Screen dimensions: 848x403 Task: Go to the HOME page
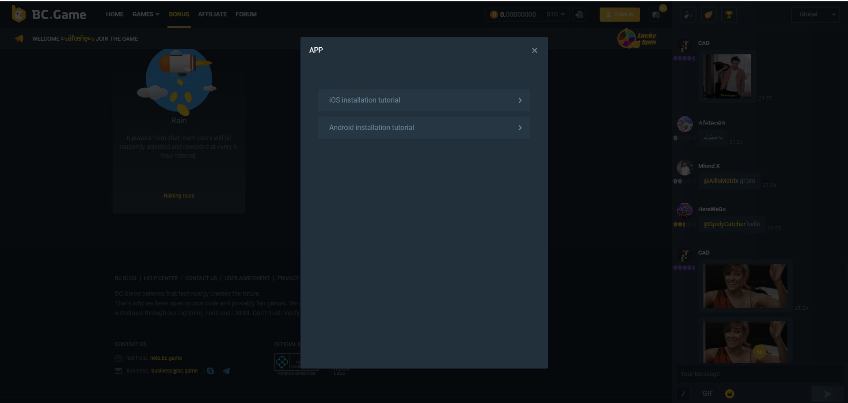click(114, 14)
